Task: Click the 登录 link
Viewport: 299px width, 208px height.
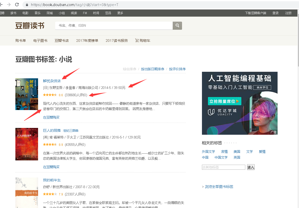Action: point(276,13)
